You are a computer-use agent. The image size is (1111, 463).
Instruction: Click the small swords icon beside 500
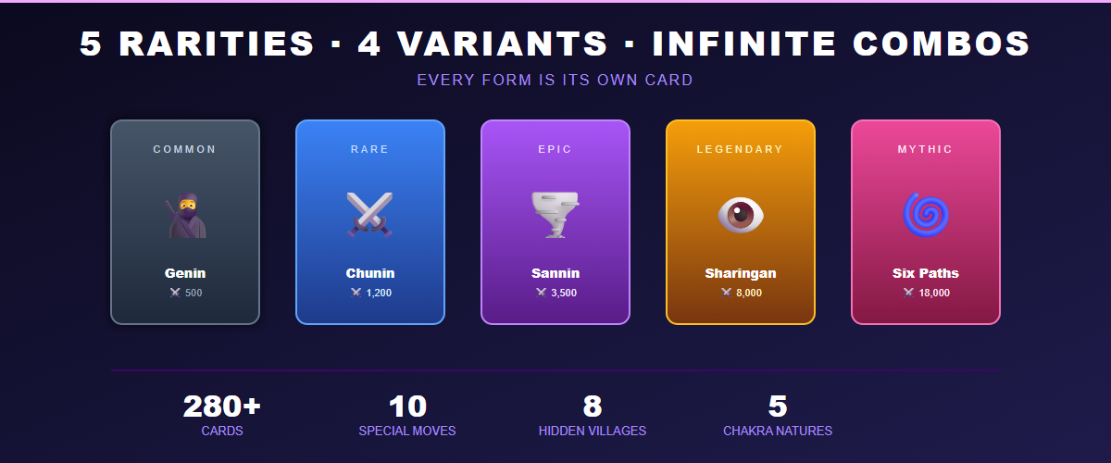coord(175,293)
